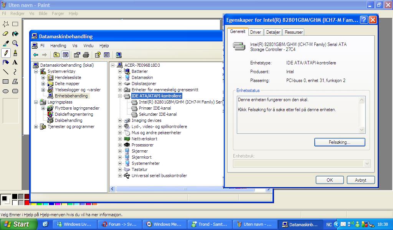Click left arrow of horizontal scrollbar in device pane

[112, 189]
